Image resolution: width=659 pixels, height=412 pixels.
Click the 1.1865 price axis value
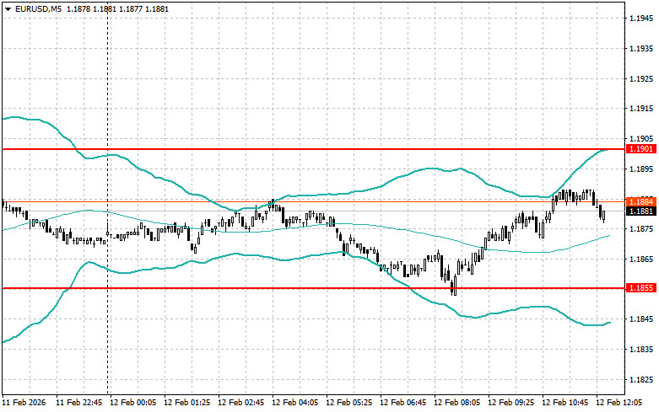641,260
